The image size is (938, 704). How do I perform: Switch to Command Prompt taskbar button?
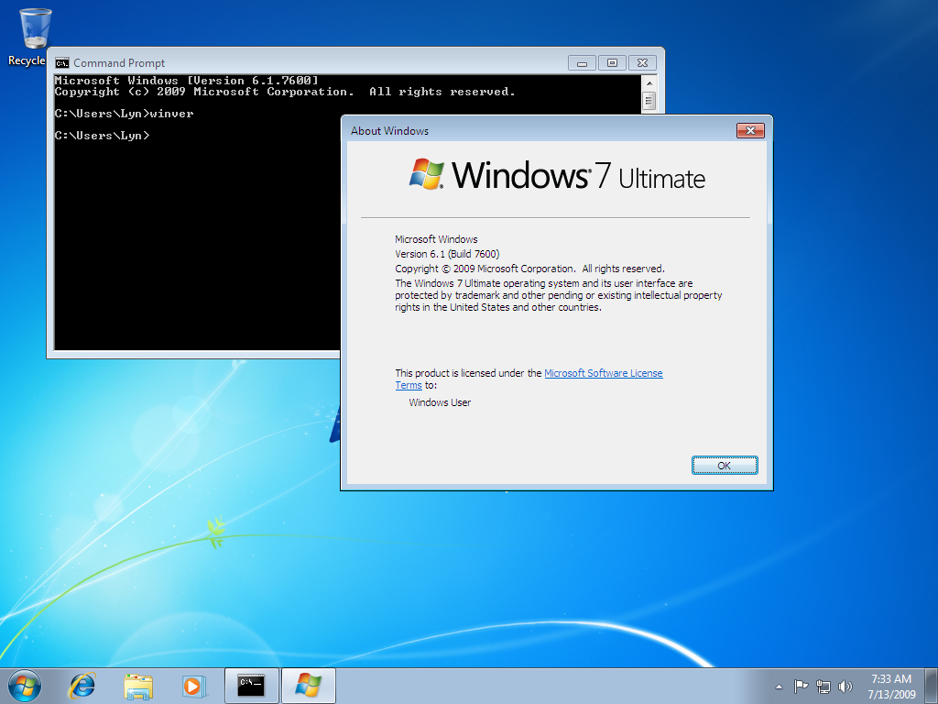pyautogui.click(x=251, y=685)
